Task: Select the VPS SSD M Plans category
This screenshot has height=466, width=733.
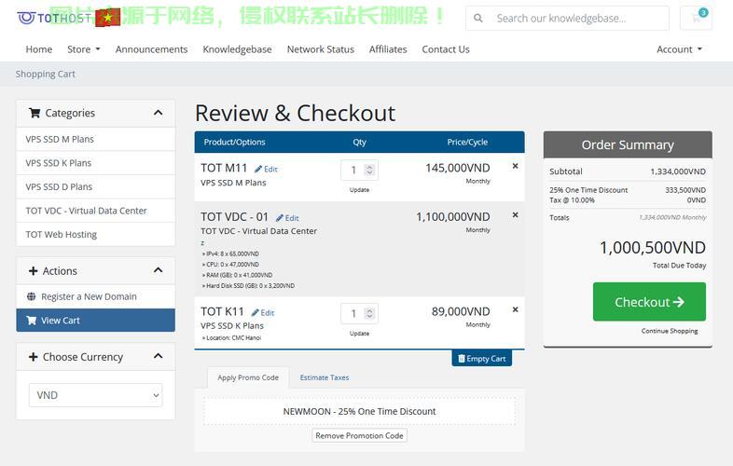Action: click(x=96, y=139)
